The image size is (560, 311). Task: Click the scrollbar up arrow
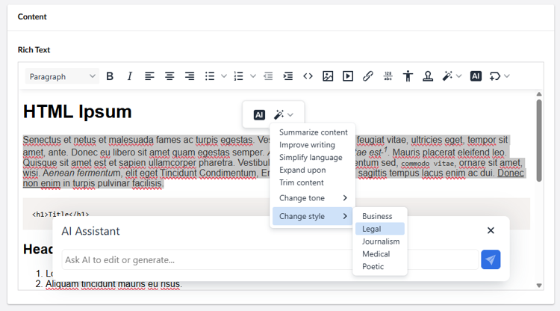[x=539, y=94]
